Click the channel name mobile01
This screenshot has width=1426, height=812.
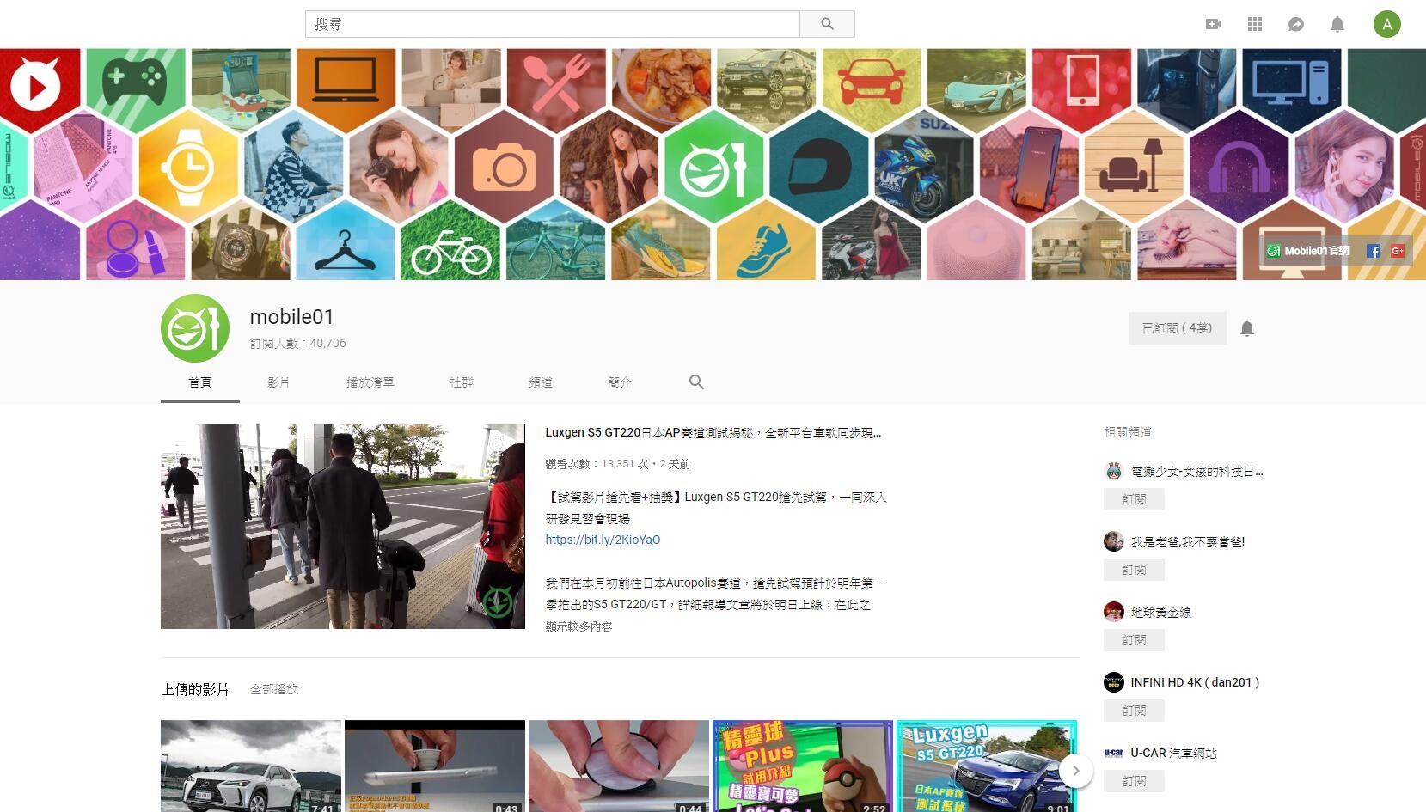[291, 317]
